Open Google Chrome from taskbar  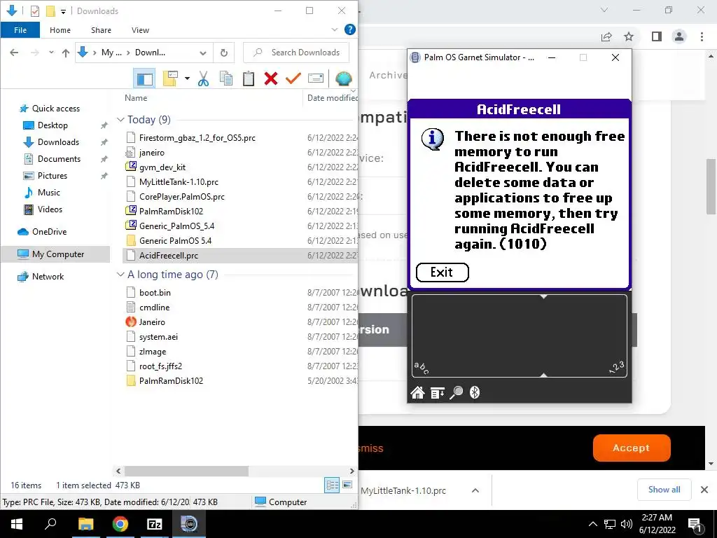[120, 524]
